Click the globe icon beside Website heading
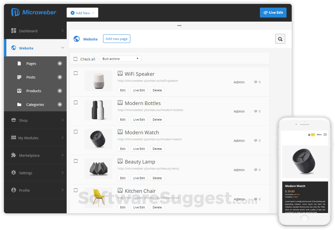335x230 pixels. coord(76,39)
